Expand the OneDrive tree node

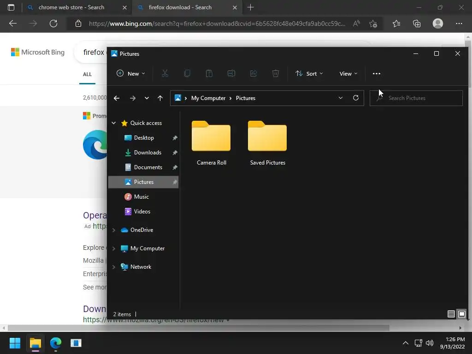pyautogui.click(x=114, y=230)
